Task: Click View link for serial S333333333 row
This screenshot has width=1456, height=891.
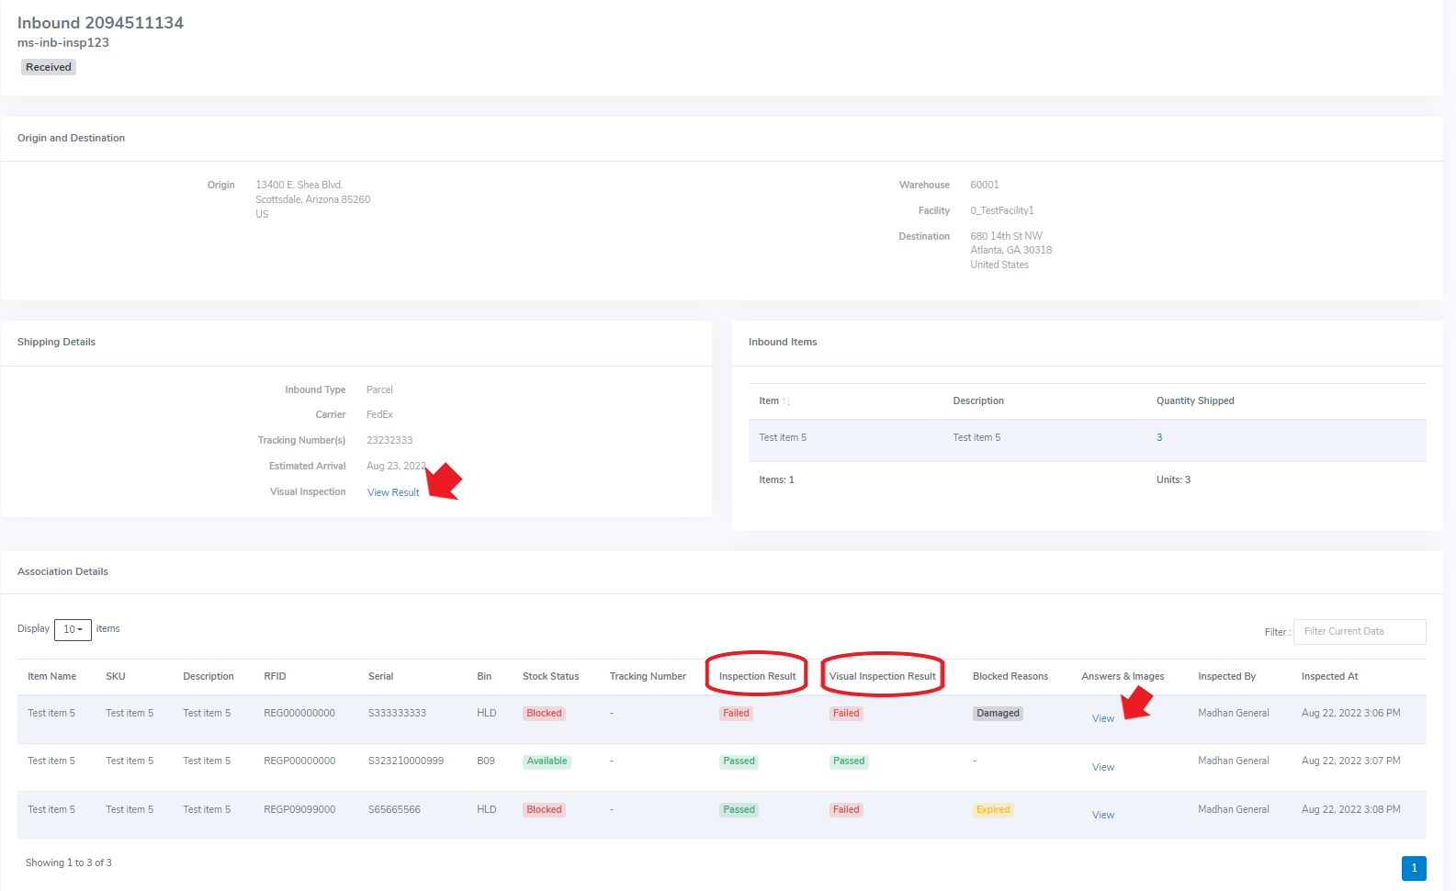Action: [1102, 718]
